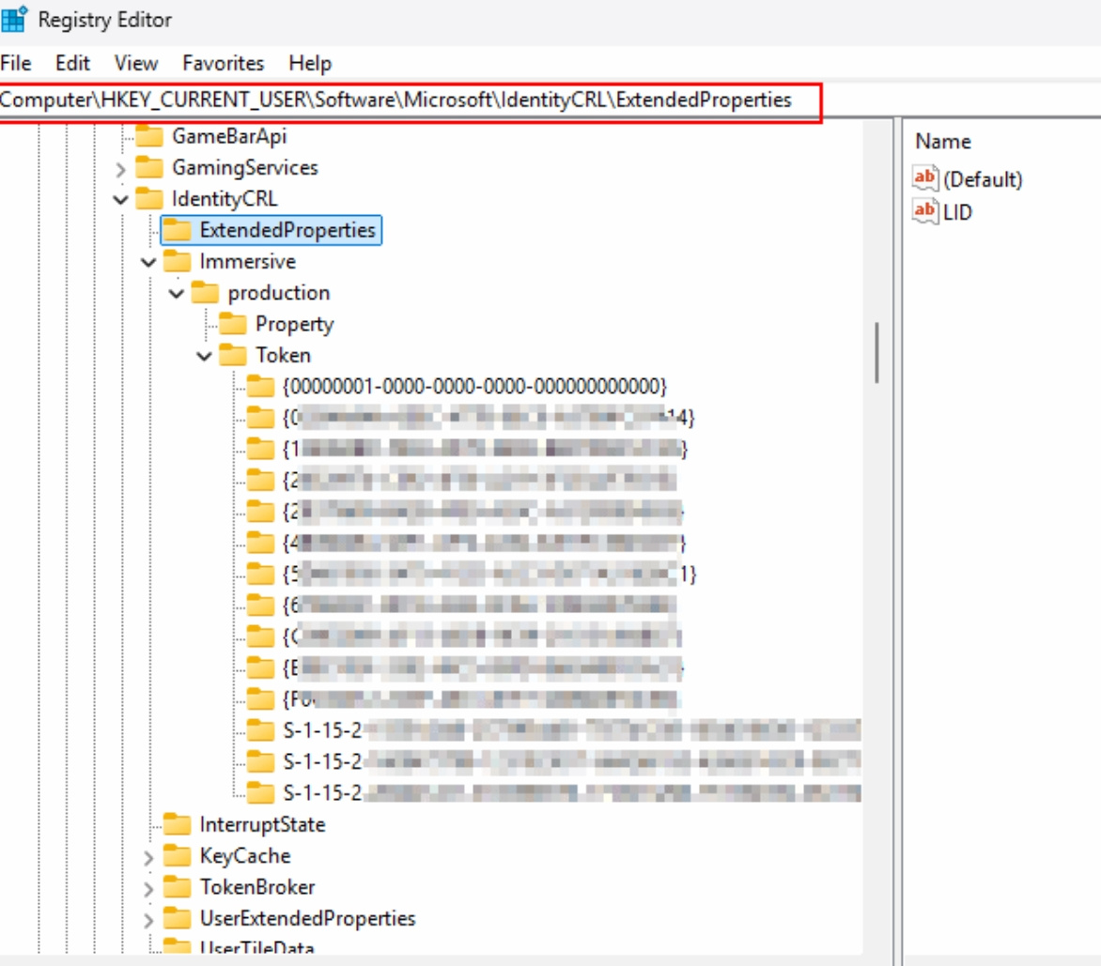Select the TokenBroker key label
Screen dimensions: 1101x966
[x=257, y=887]
